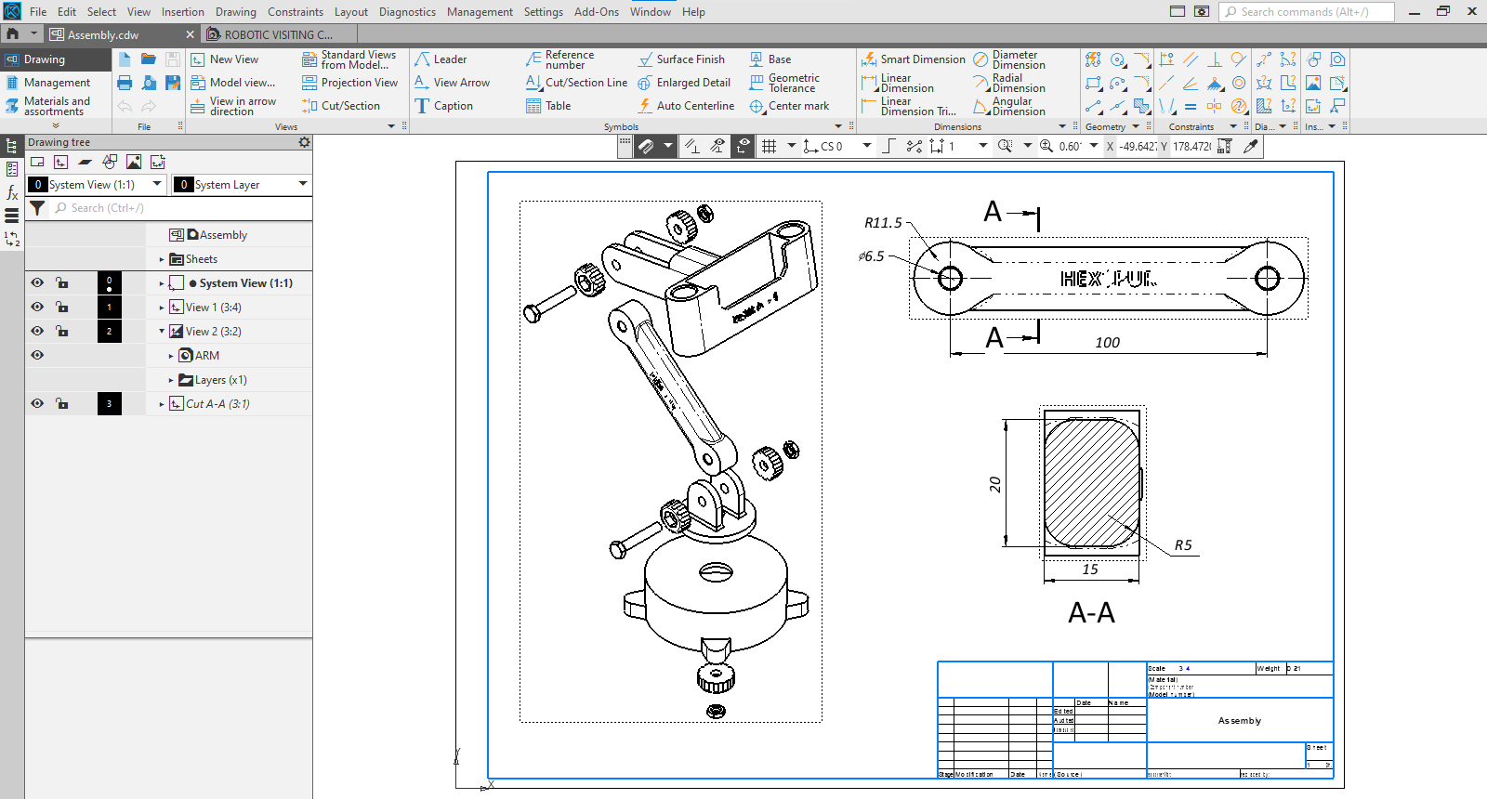Click the Standard Views from Model button
The height and width of the screenshot is (799, 1487).
tap(349, 59)
